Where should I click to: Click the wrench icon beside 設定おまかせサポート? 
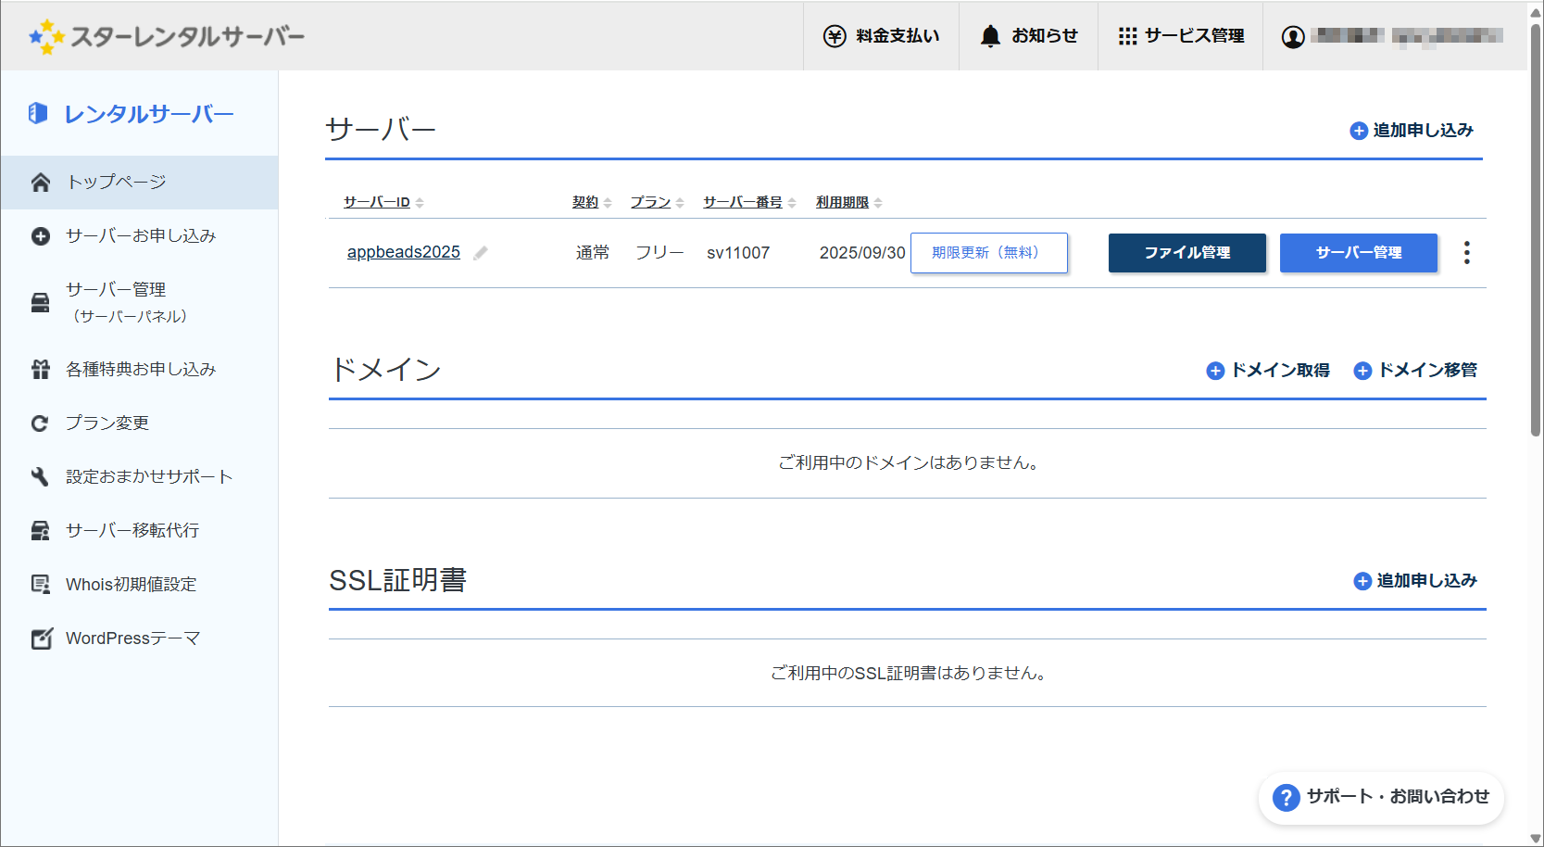point(40,477)
